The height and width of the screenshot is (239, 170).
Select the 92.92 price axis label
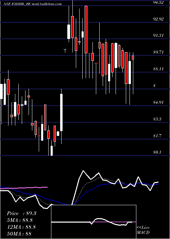point(158,19)
